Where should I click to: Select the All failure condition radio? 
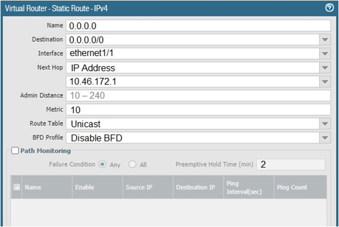(x=132, y=164)
